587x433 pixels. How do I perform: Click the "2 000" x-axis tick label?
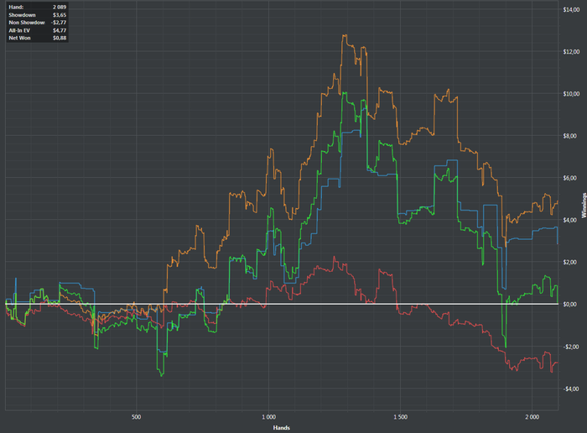[x=532, y=417]
